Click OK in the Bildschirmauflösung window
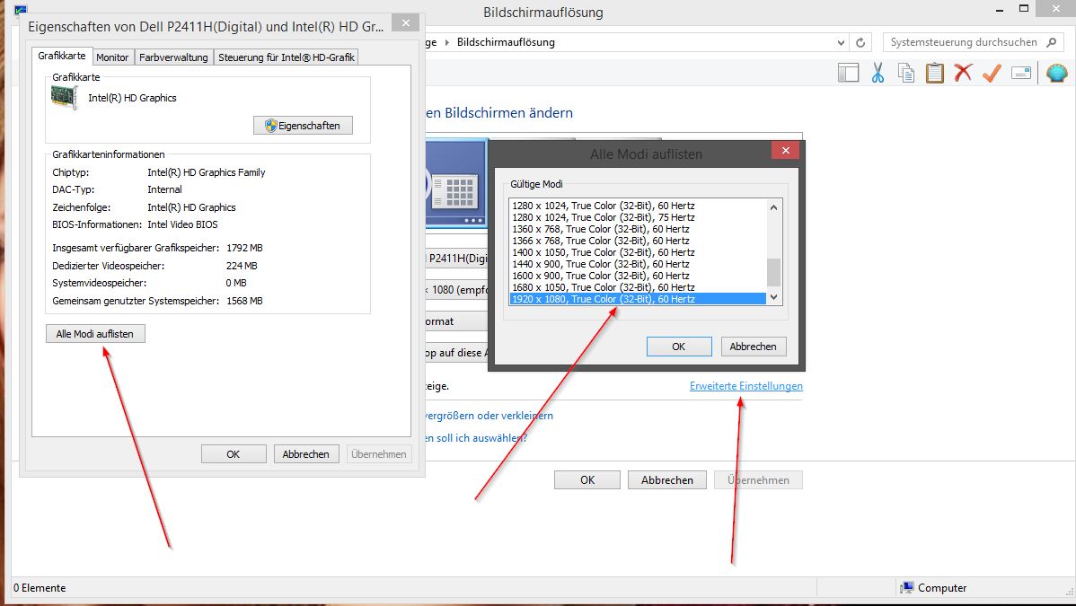1076x606 pixels. [x=587, y=479]
